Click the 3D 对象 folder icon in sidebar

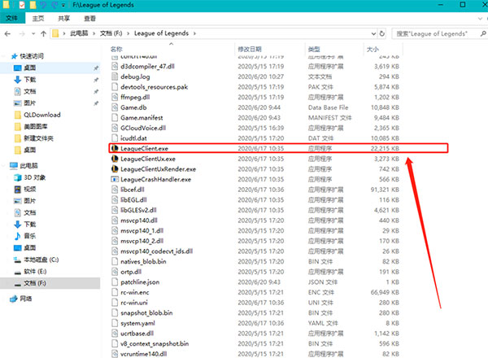pos(18,177)
